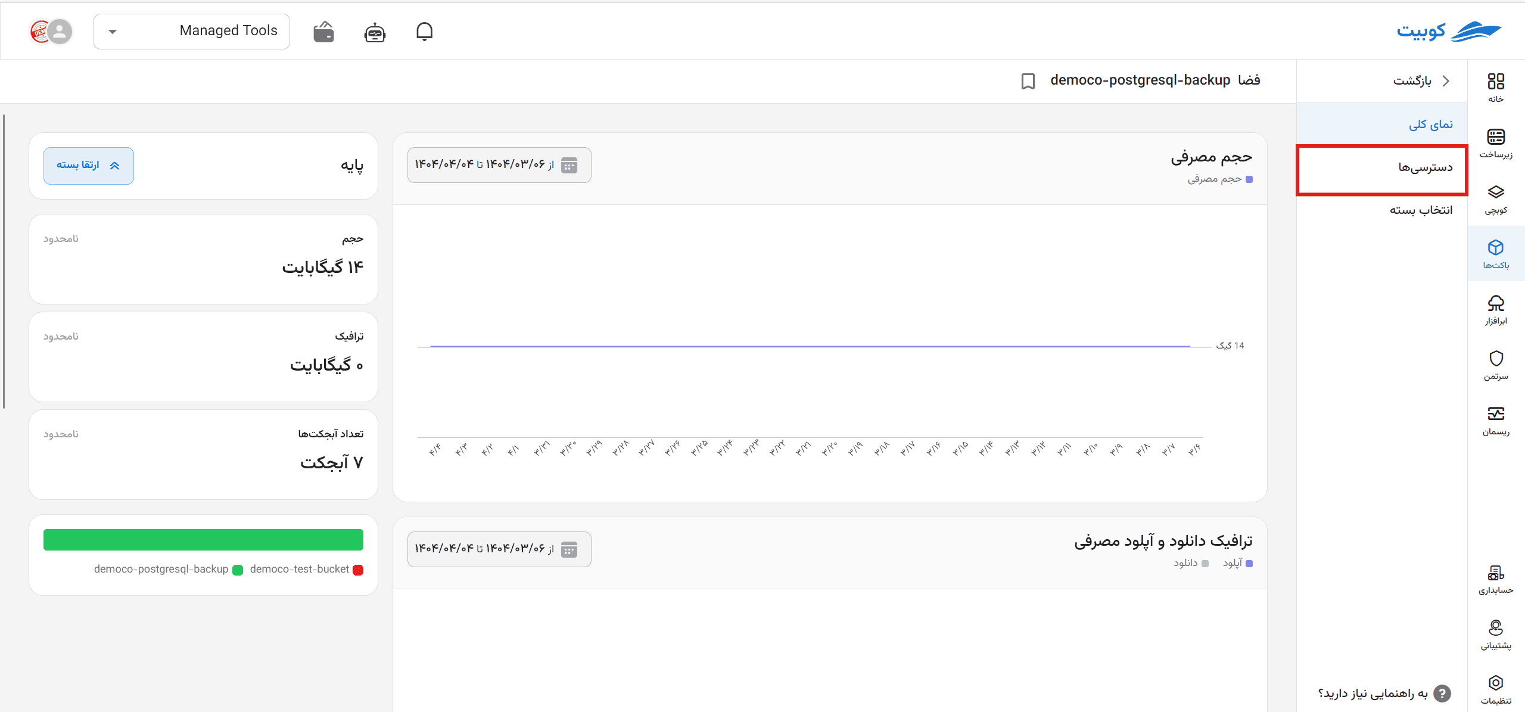This screenshot has height=712, width=1525.
Task: Click the notification bell icon
Action: [x=424, y=32]
